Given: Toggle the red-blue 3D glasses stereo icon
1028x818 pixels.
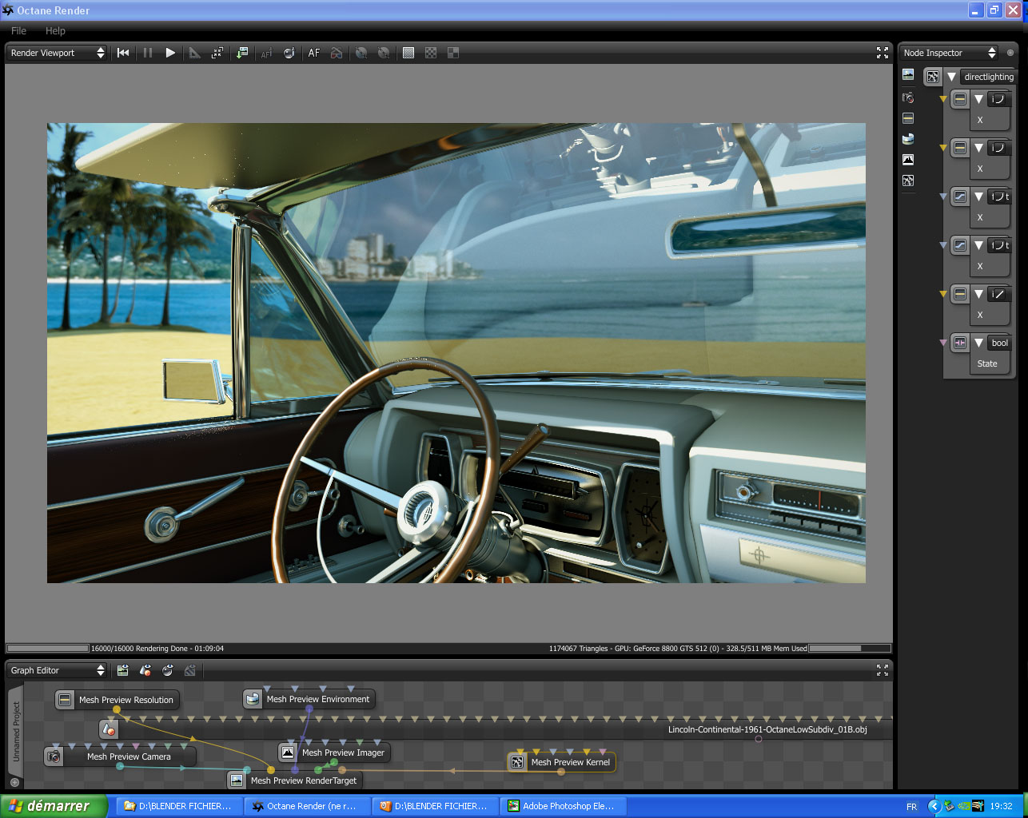Looking at the screenshot, I should (x=337, y=53).
